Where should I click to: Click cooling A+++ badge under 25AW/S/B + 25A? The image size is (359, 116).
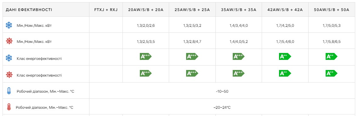tap(192, 56)
